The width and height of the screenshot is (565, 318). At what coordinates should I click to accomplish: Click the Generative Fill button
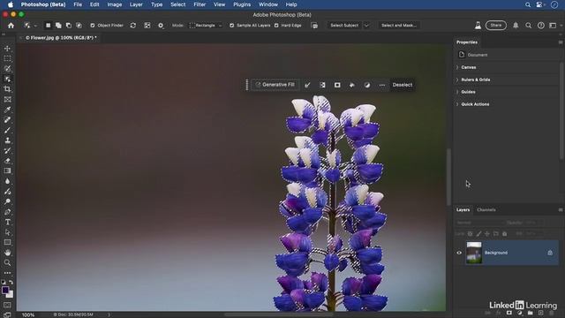275,85
